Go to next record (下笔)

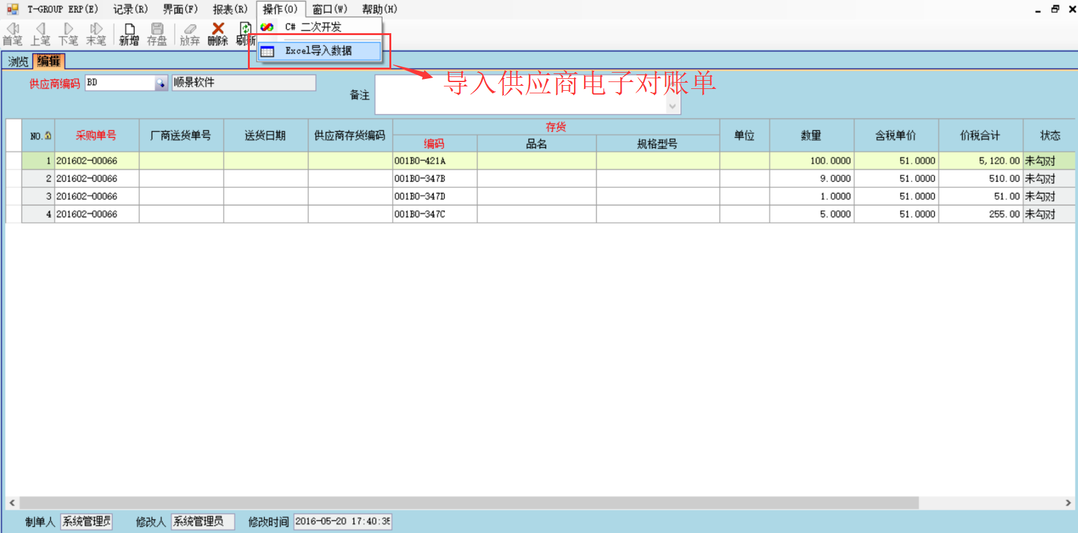pos(68,34)
